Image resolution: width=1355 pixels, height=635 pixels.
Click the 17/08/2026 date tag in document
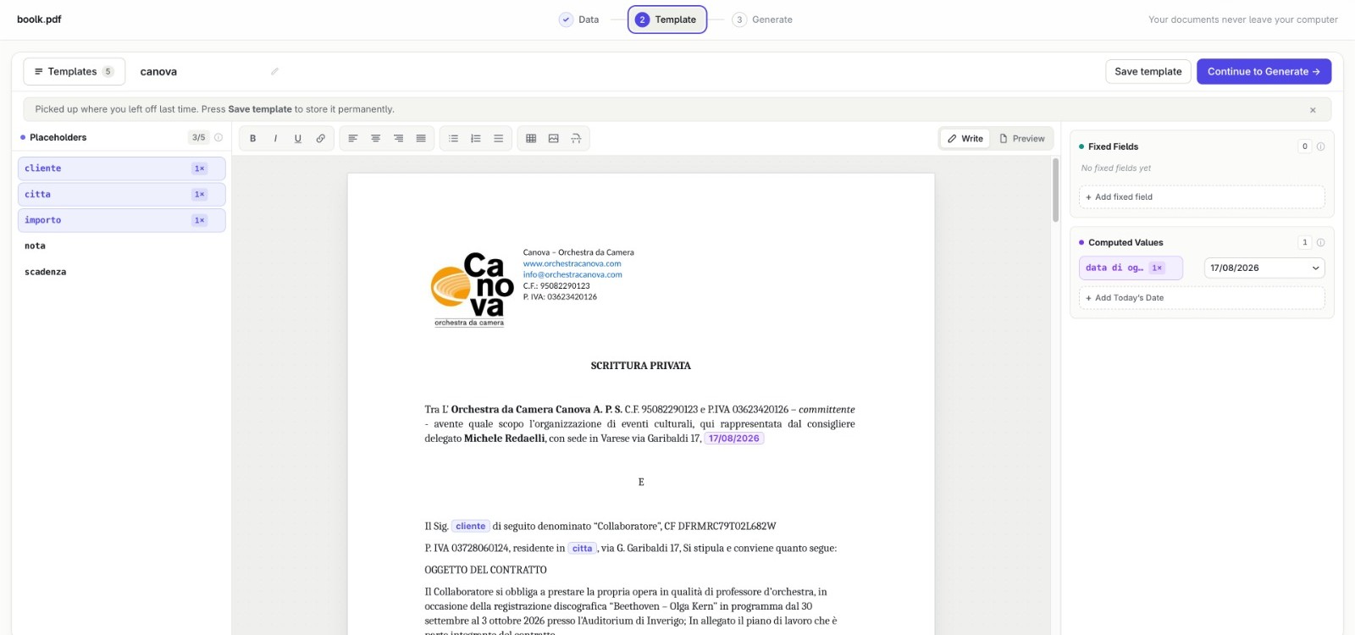pyautogui.click(x=734, y=439)
